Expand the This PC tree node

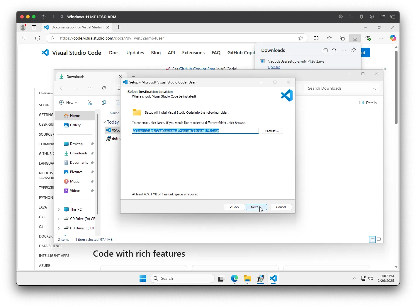(x=59, y=209)
